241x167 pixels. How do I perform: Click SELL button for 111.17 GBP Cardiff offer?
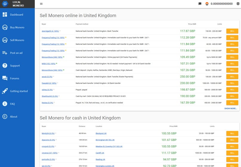point(232,153)
